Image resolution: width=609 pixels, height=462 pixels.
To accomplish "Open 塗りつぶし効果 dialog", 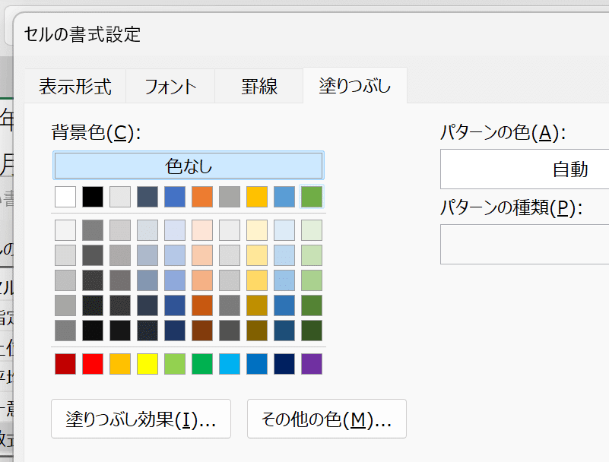I will pos(141,419).
